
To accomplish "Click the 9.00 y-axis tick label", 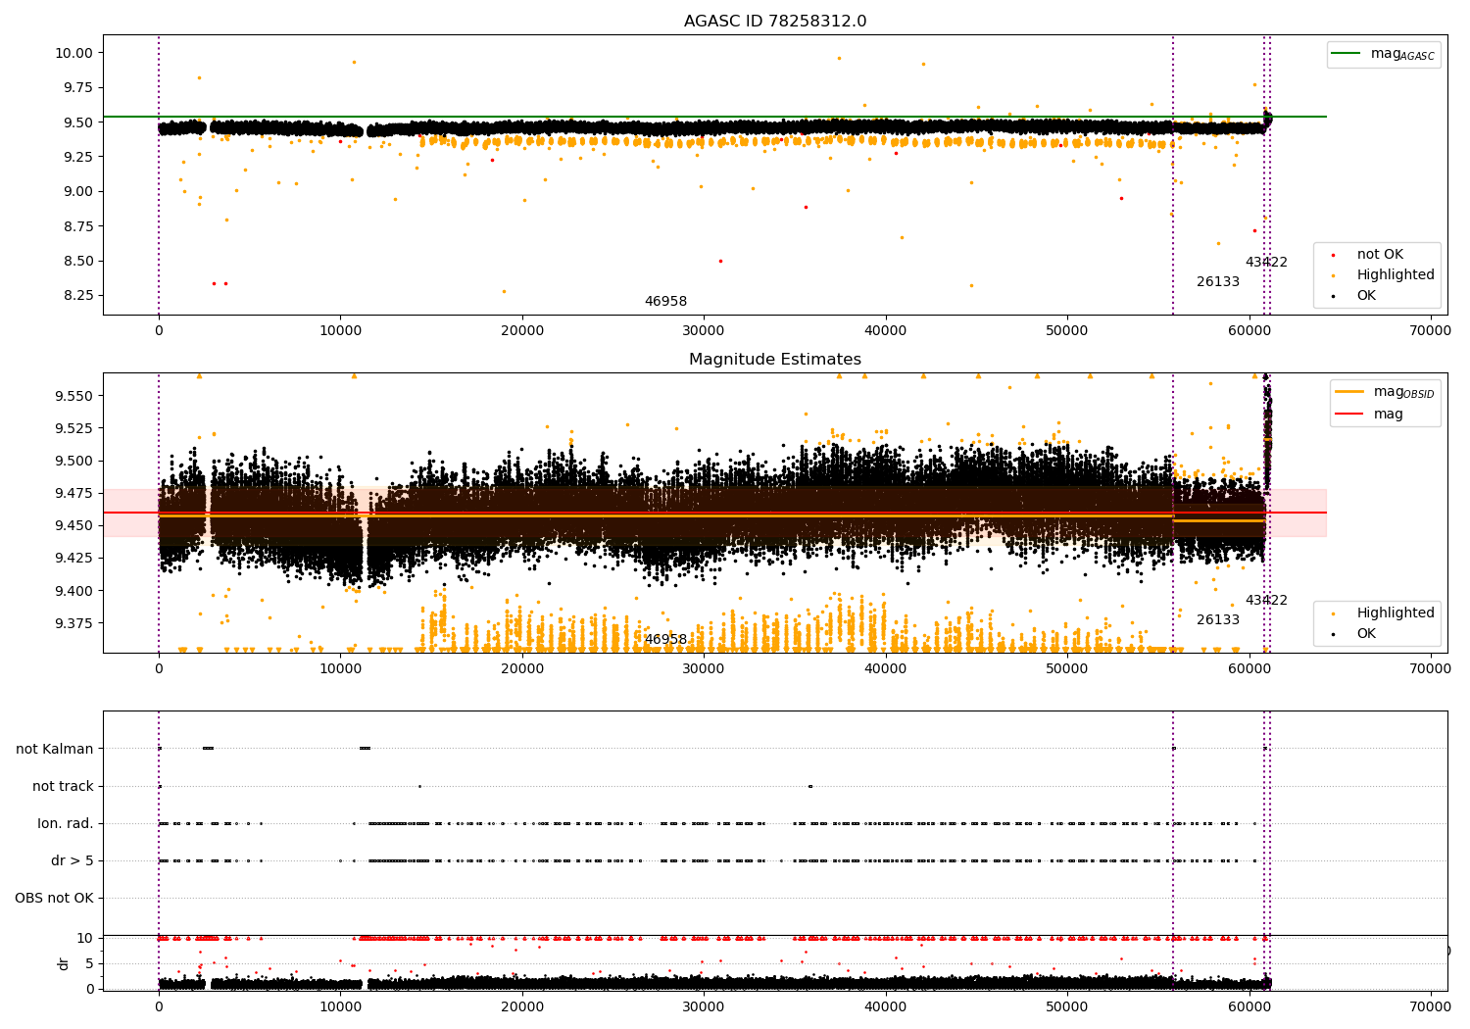I will 78,191.
